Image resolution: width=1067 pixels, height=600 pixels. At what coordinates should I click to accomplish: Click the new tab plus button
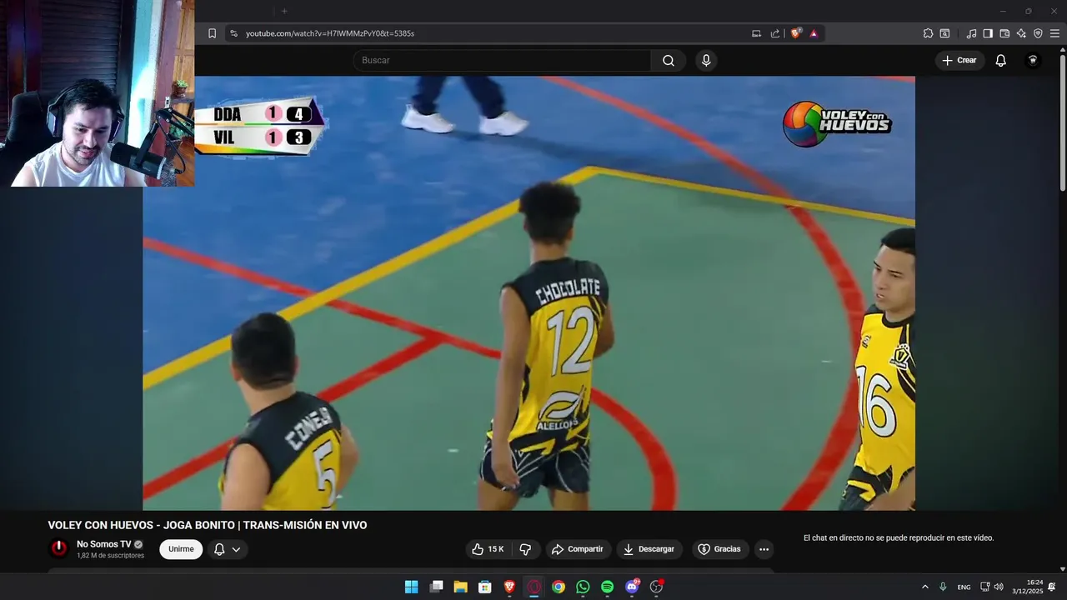pyautogui.click(x=284, y=11)
